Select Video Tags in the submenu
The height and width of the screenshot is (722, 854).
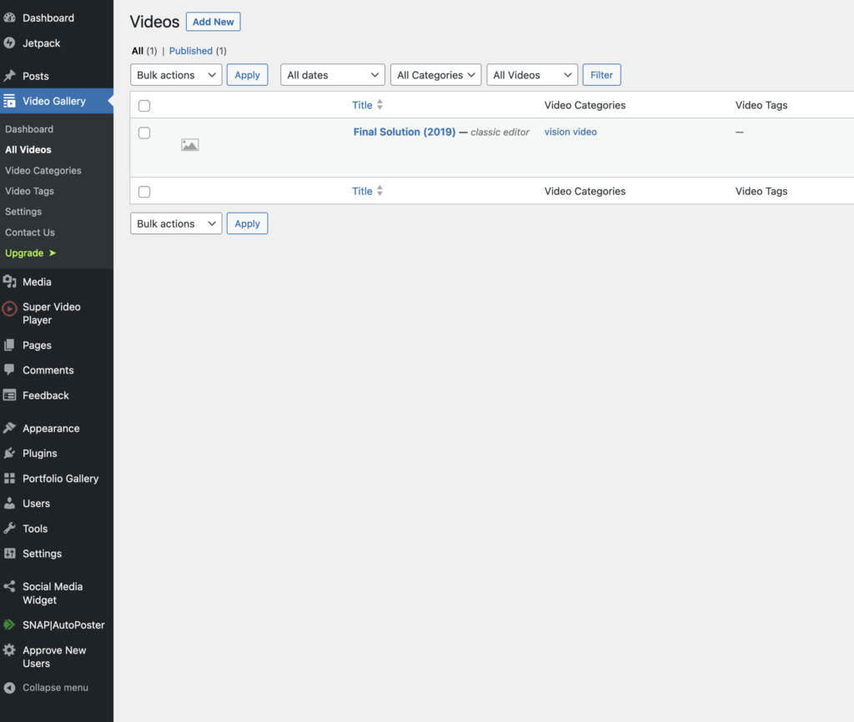[x=30, y=191]
